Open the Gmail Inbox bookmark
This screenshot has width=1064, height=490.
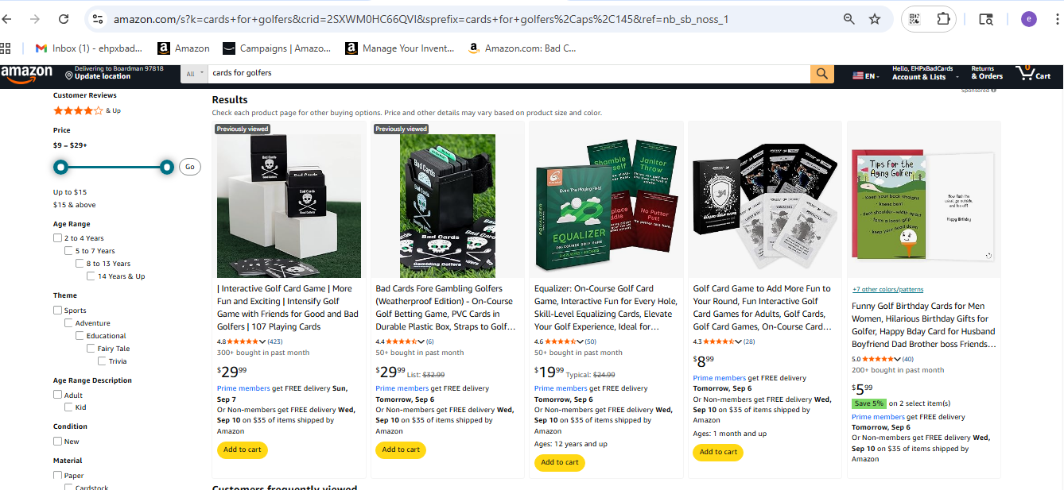89,48
